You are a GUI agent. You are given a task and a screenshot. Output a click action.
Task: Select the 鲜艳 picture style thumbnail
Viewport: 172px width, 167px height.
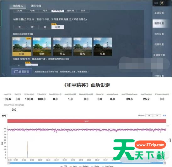point(42,47)
